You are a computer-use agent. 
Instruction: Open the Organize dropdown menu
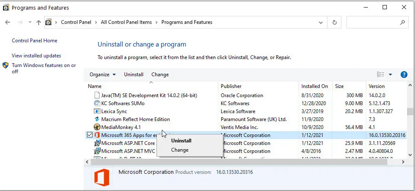coord(103,75)
